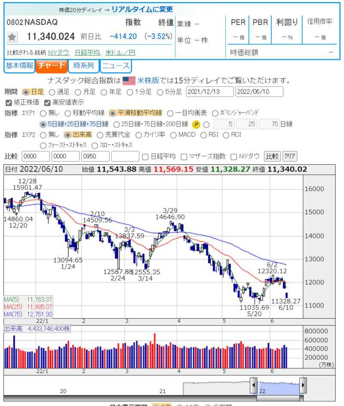Click custom line field showing 75
This screenshot has height=406, width=344.
(270, 124)
